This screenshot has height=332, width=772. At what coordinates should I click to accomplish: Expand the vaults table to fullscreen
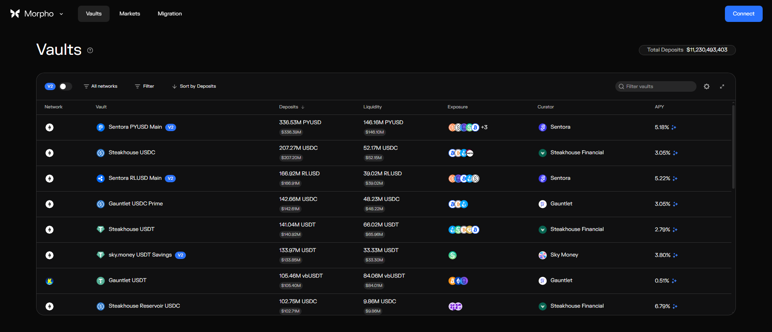click(x=722, y=86)
